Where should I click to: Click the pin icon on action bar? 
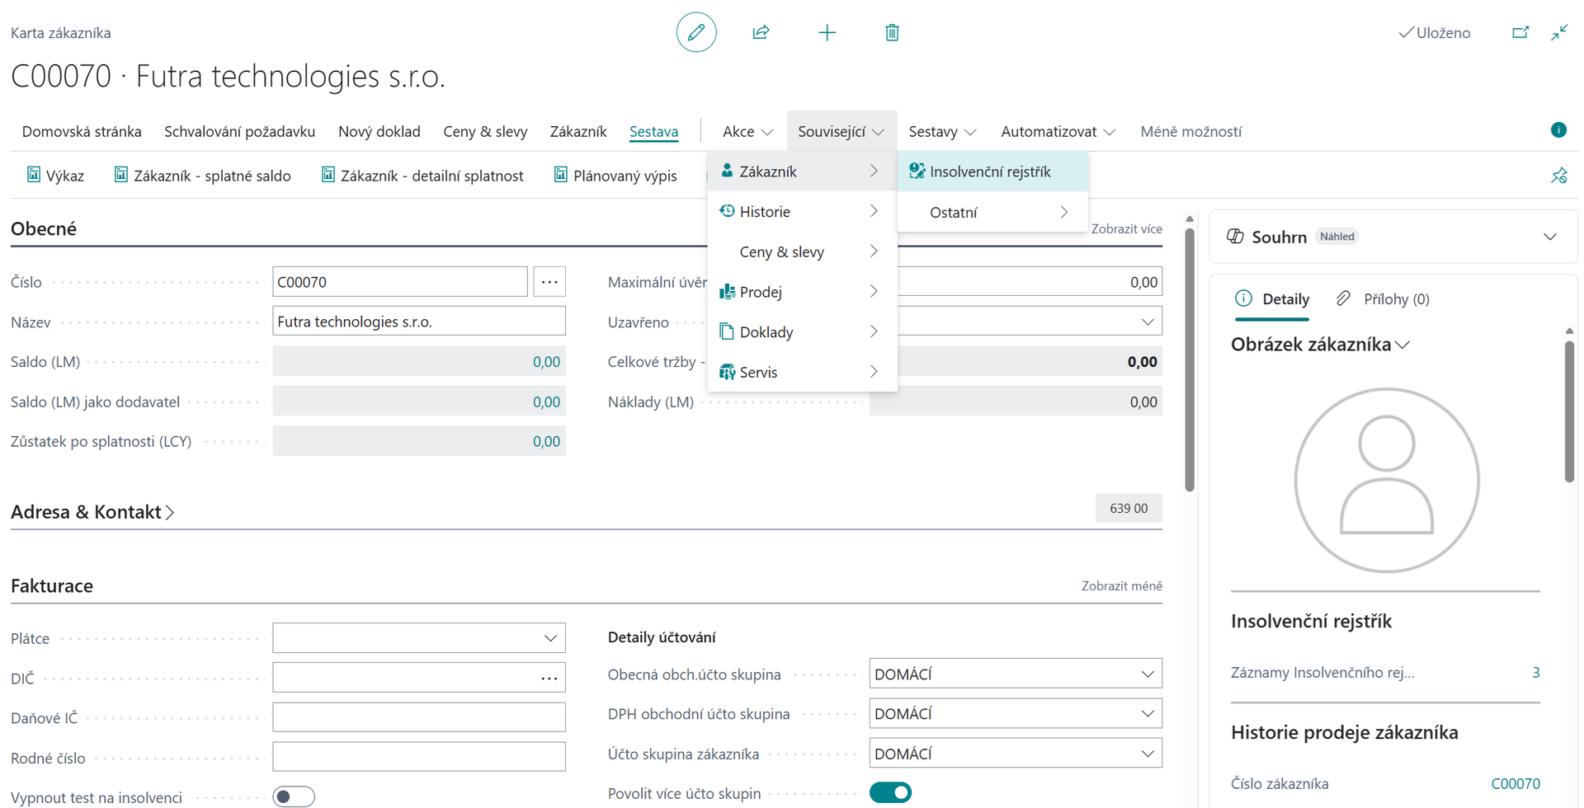[x=1558, y=176]
